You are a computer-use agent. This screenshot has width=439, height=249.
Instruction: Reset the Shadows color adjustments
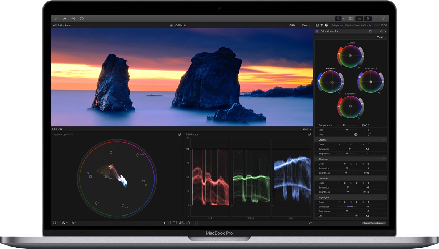(384, 159)
